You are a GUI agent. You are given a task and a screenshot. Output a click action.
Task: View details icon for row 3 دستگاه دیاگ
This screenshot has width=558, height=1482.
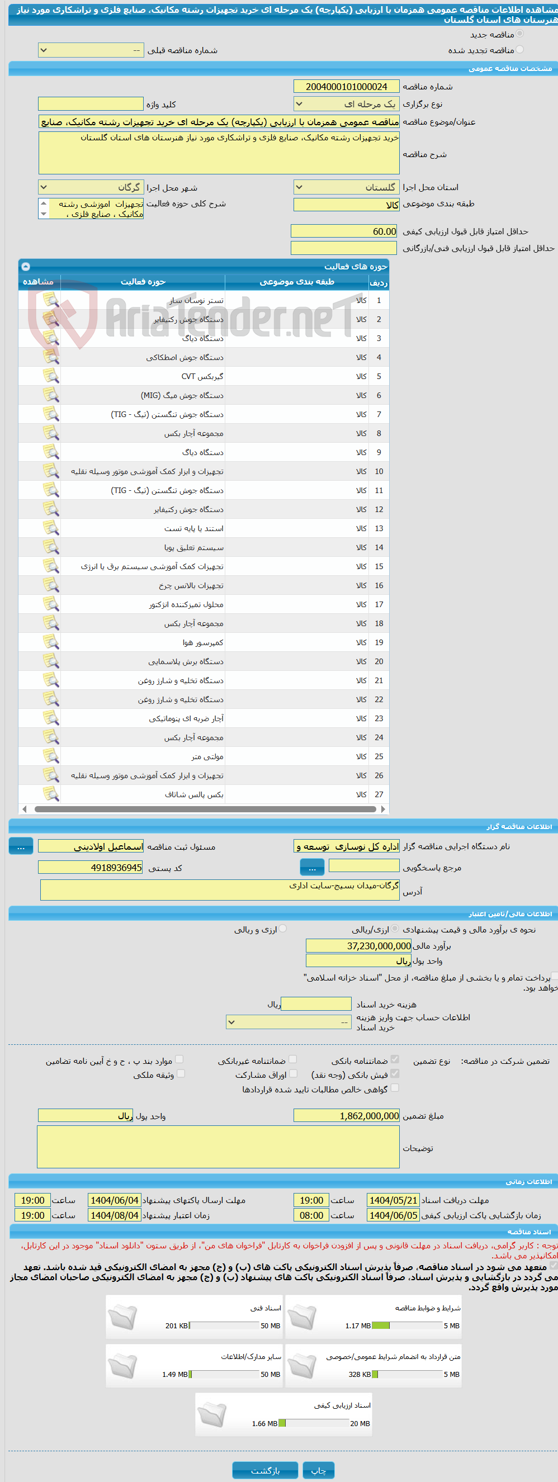[51, 338]
